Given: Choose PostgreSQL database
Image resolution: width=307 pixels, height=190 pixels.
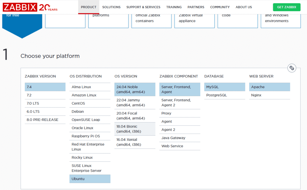Looking at the screenshot, I should [225, 95].
